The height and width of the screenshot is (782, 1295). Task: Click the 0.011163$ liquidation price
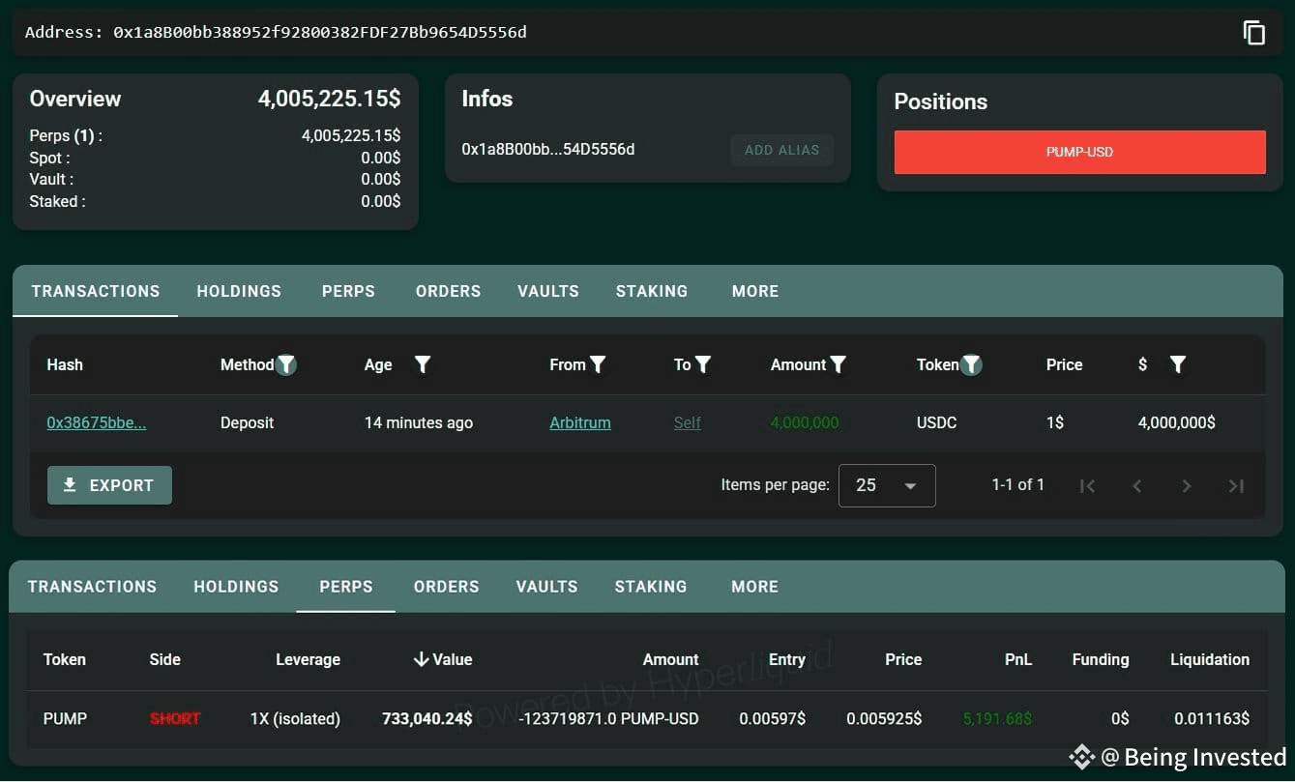1212,718
